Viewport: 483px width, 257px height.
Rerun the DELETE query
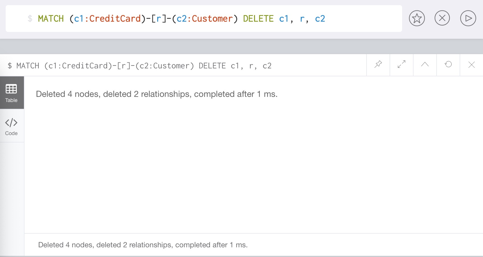[448, 65]
